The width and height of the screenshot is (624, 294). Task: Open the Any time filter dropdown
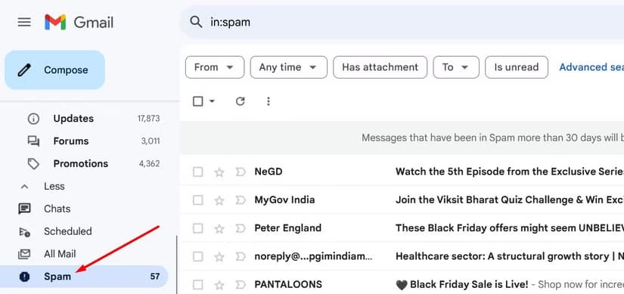pos(288,67)
